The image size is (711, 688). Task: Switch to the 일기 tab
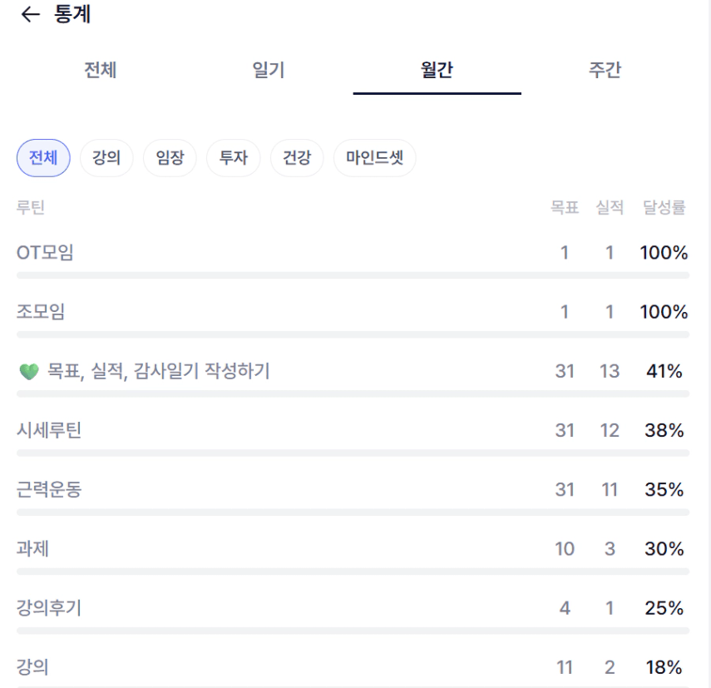269,71
